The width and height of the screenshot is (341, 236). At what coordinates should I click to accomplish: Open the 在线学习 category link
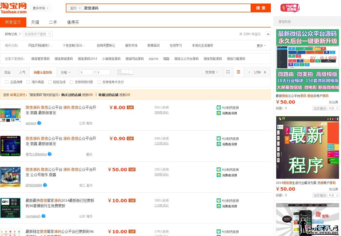pyautogui.click(x=176, y=45)
